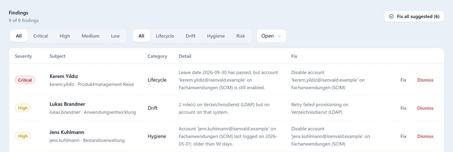
Task: Show only Drift findings
Action: click(191, 36)
